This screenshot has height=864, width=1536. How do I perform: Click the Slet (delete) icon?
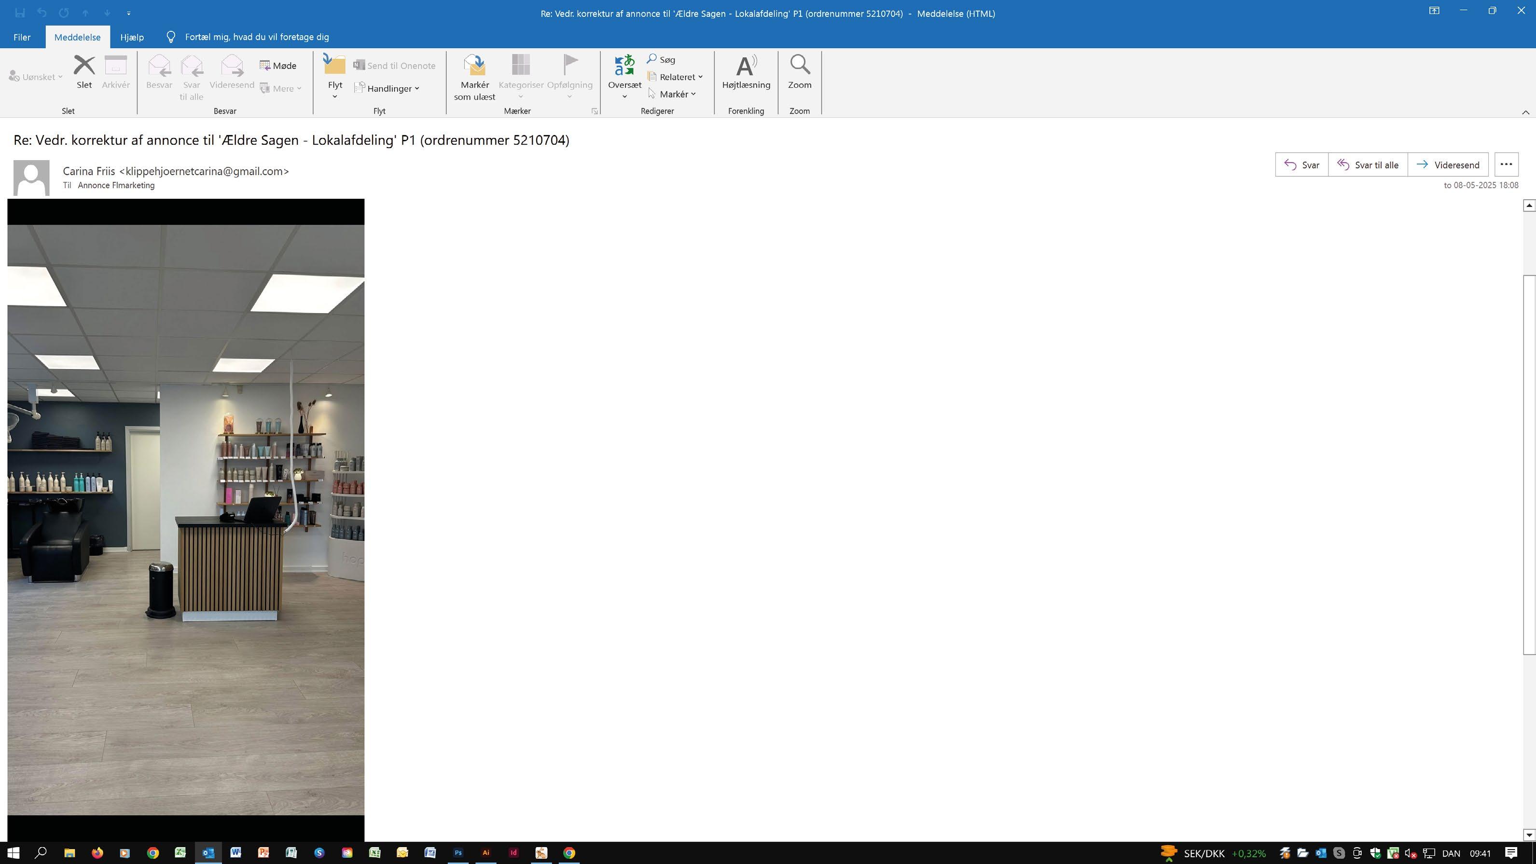click(84, 66)
